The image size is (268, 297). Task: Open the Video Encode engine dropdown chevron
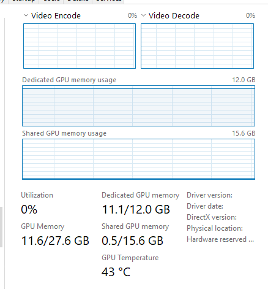[26, 15]
